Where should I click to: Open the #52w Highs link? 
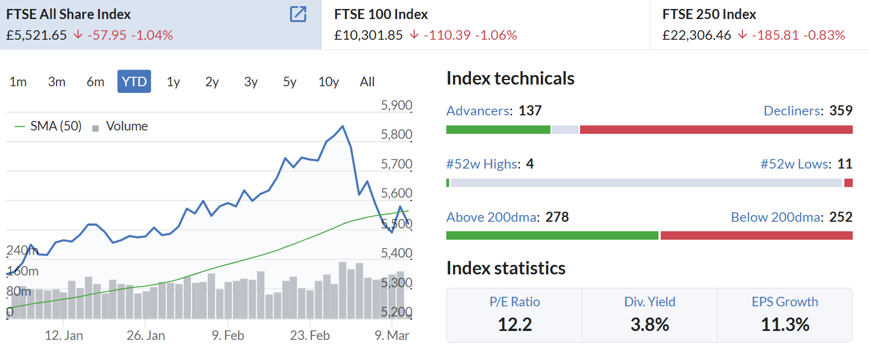coord(483,164)
